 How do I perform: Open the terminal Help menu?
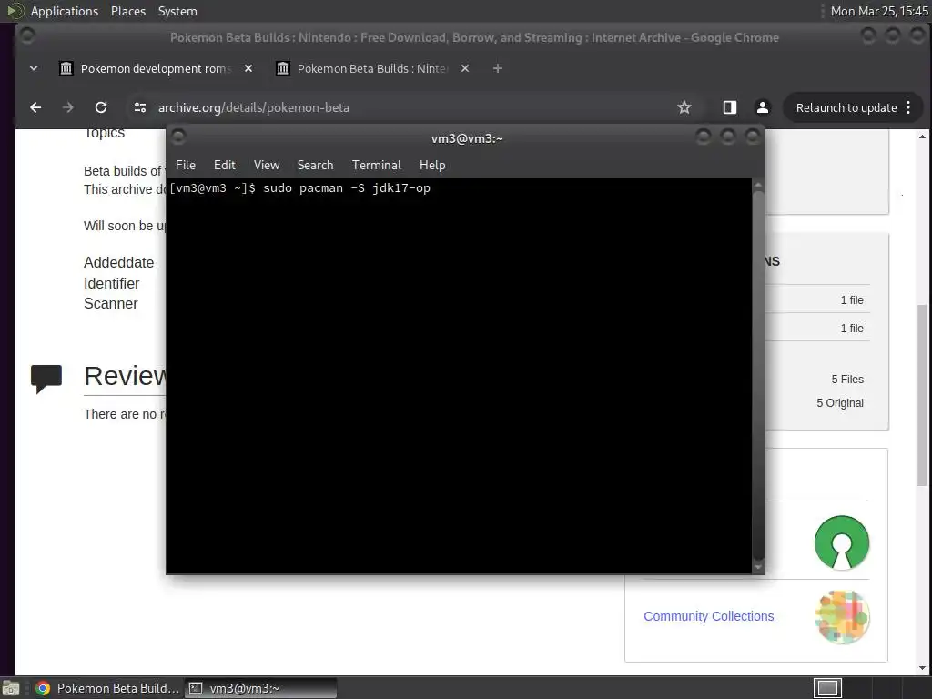tap(432, 166)
